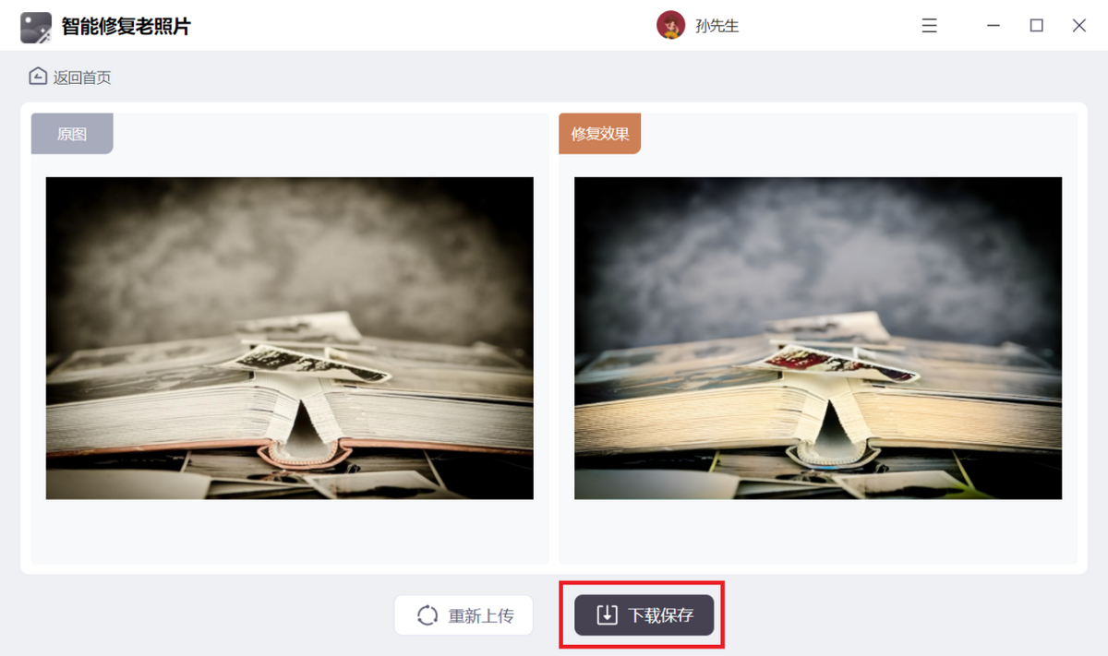Click the 重新上传 button text

tap(481, 615)
